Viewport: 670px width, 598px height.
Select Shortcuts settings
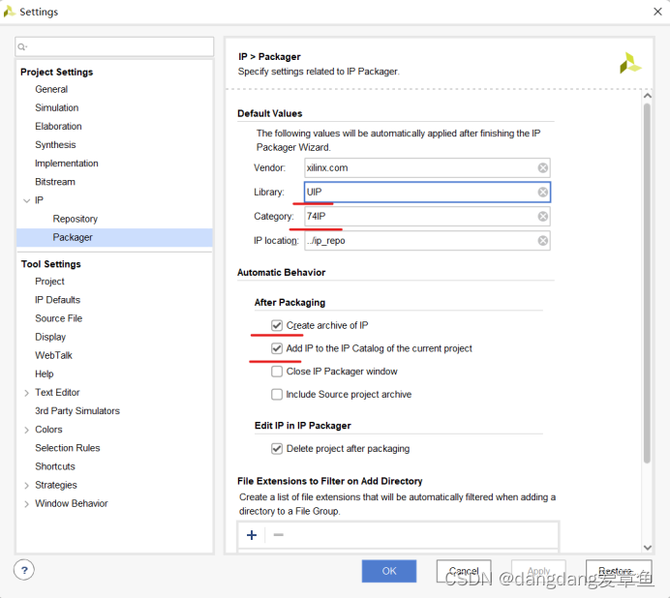point(54,466)
